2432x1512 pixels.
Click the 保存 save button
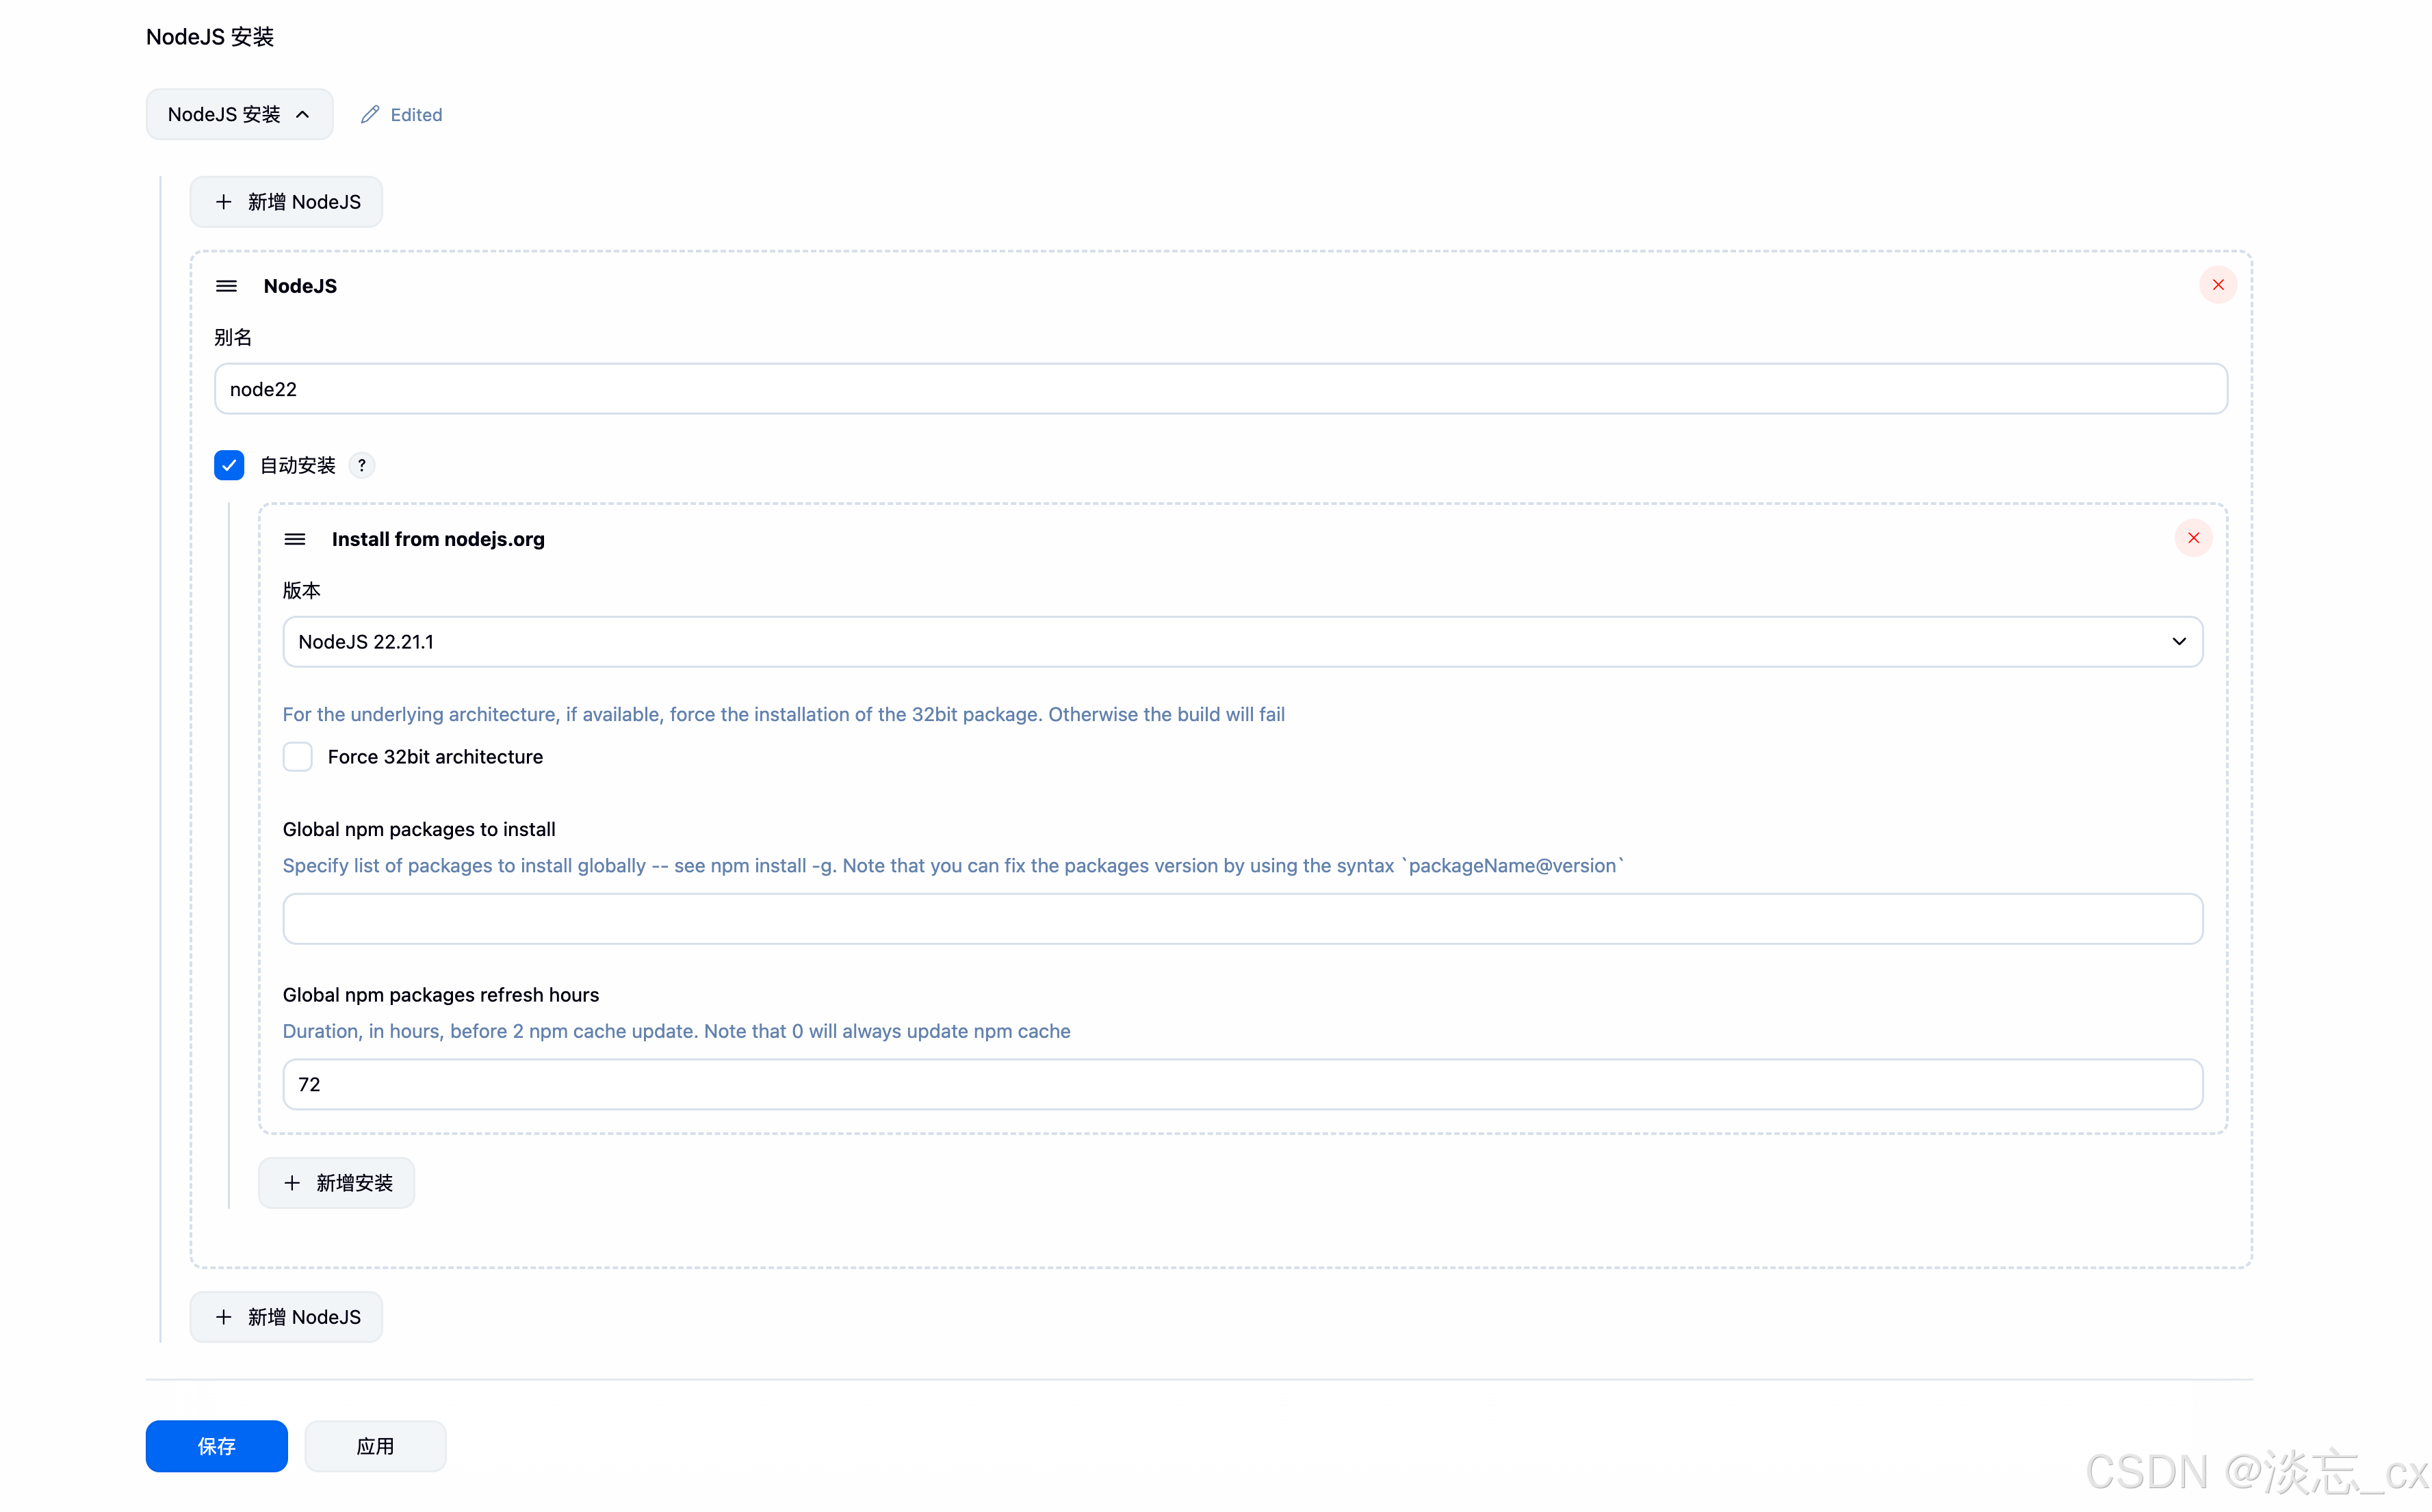pyautogui.click(x=216, y=1446)
